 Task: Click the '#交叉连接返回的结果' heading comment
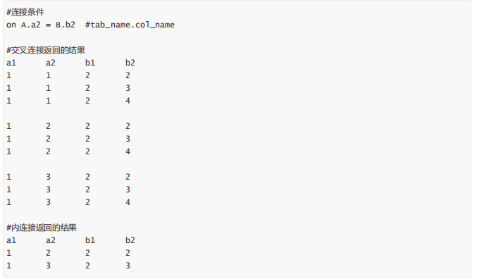[x=46, y=50]
